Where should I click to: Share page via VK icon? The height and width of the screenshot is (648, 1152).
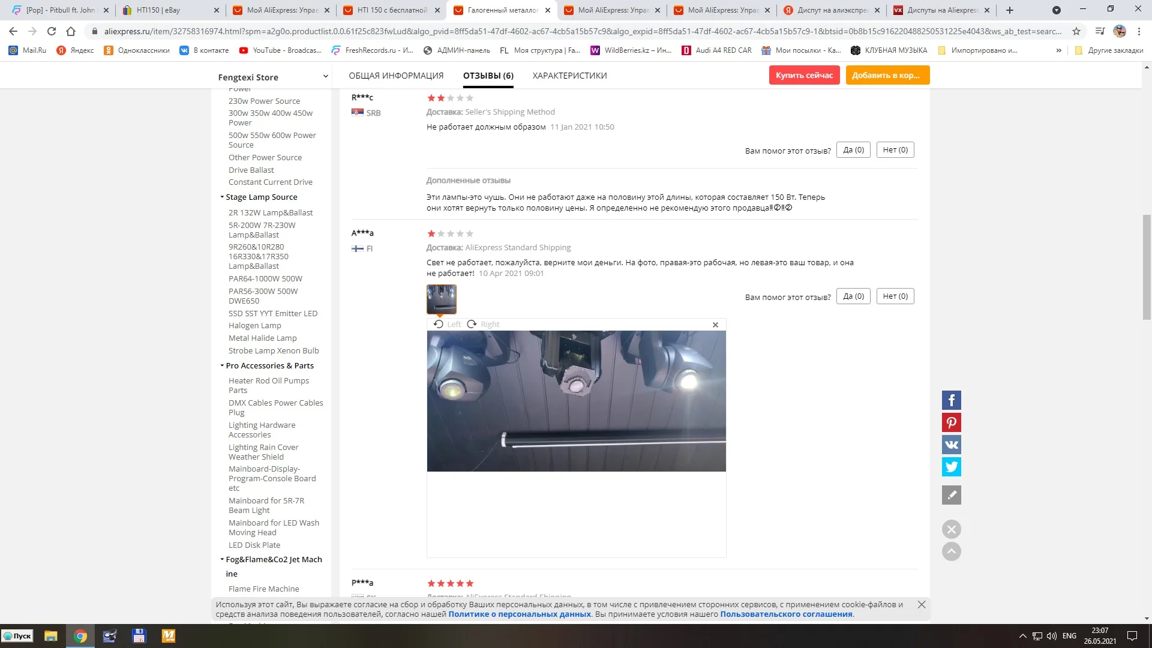coord(951,445)
